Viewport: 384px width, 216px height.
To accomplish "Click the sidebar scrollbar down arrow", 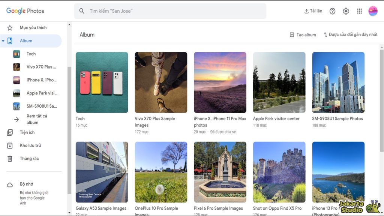I will [x=69, y=213].
